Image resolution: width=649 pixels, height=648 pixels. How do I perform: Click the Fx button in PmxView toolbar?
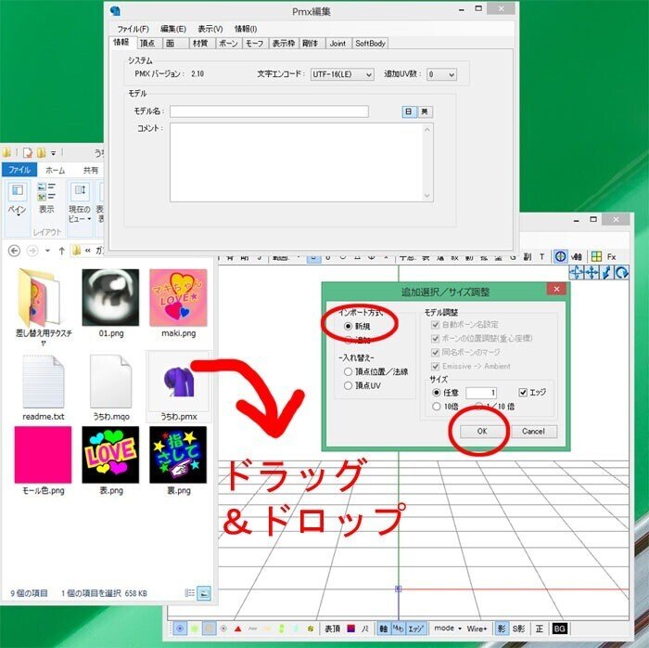[611, 257]
